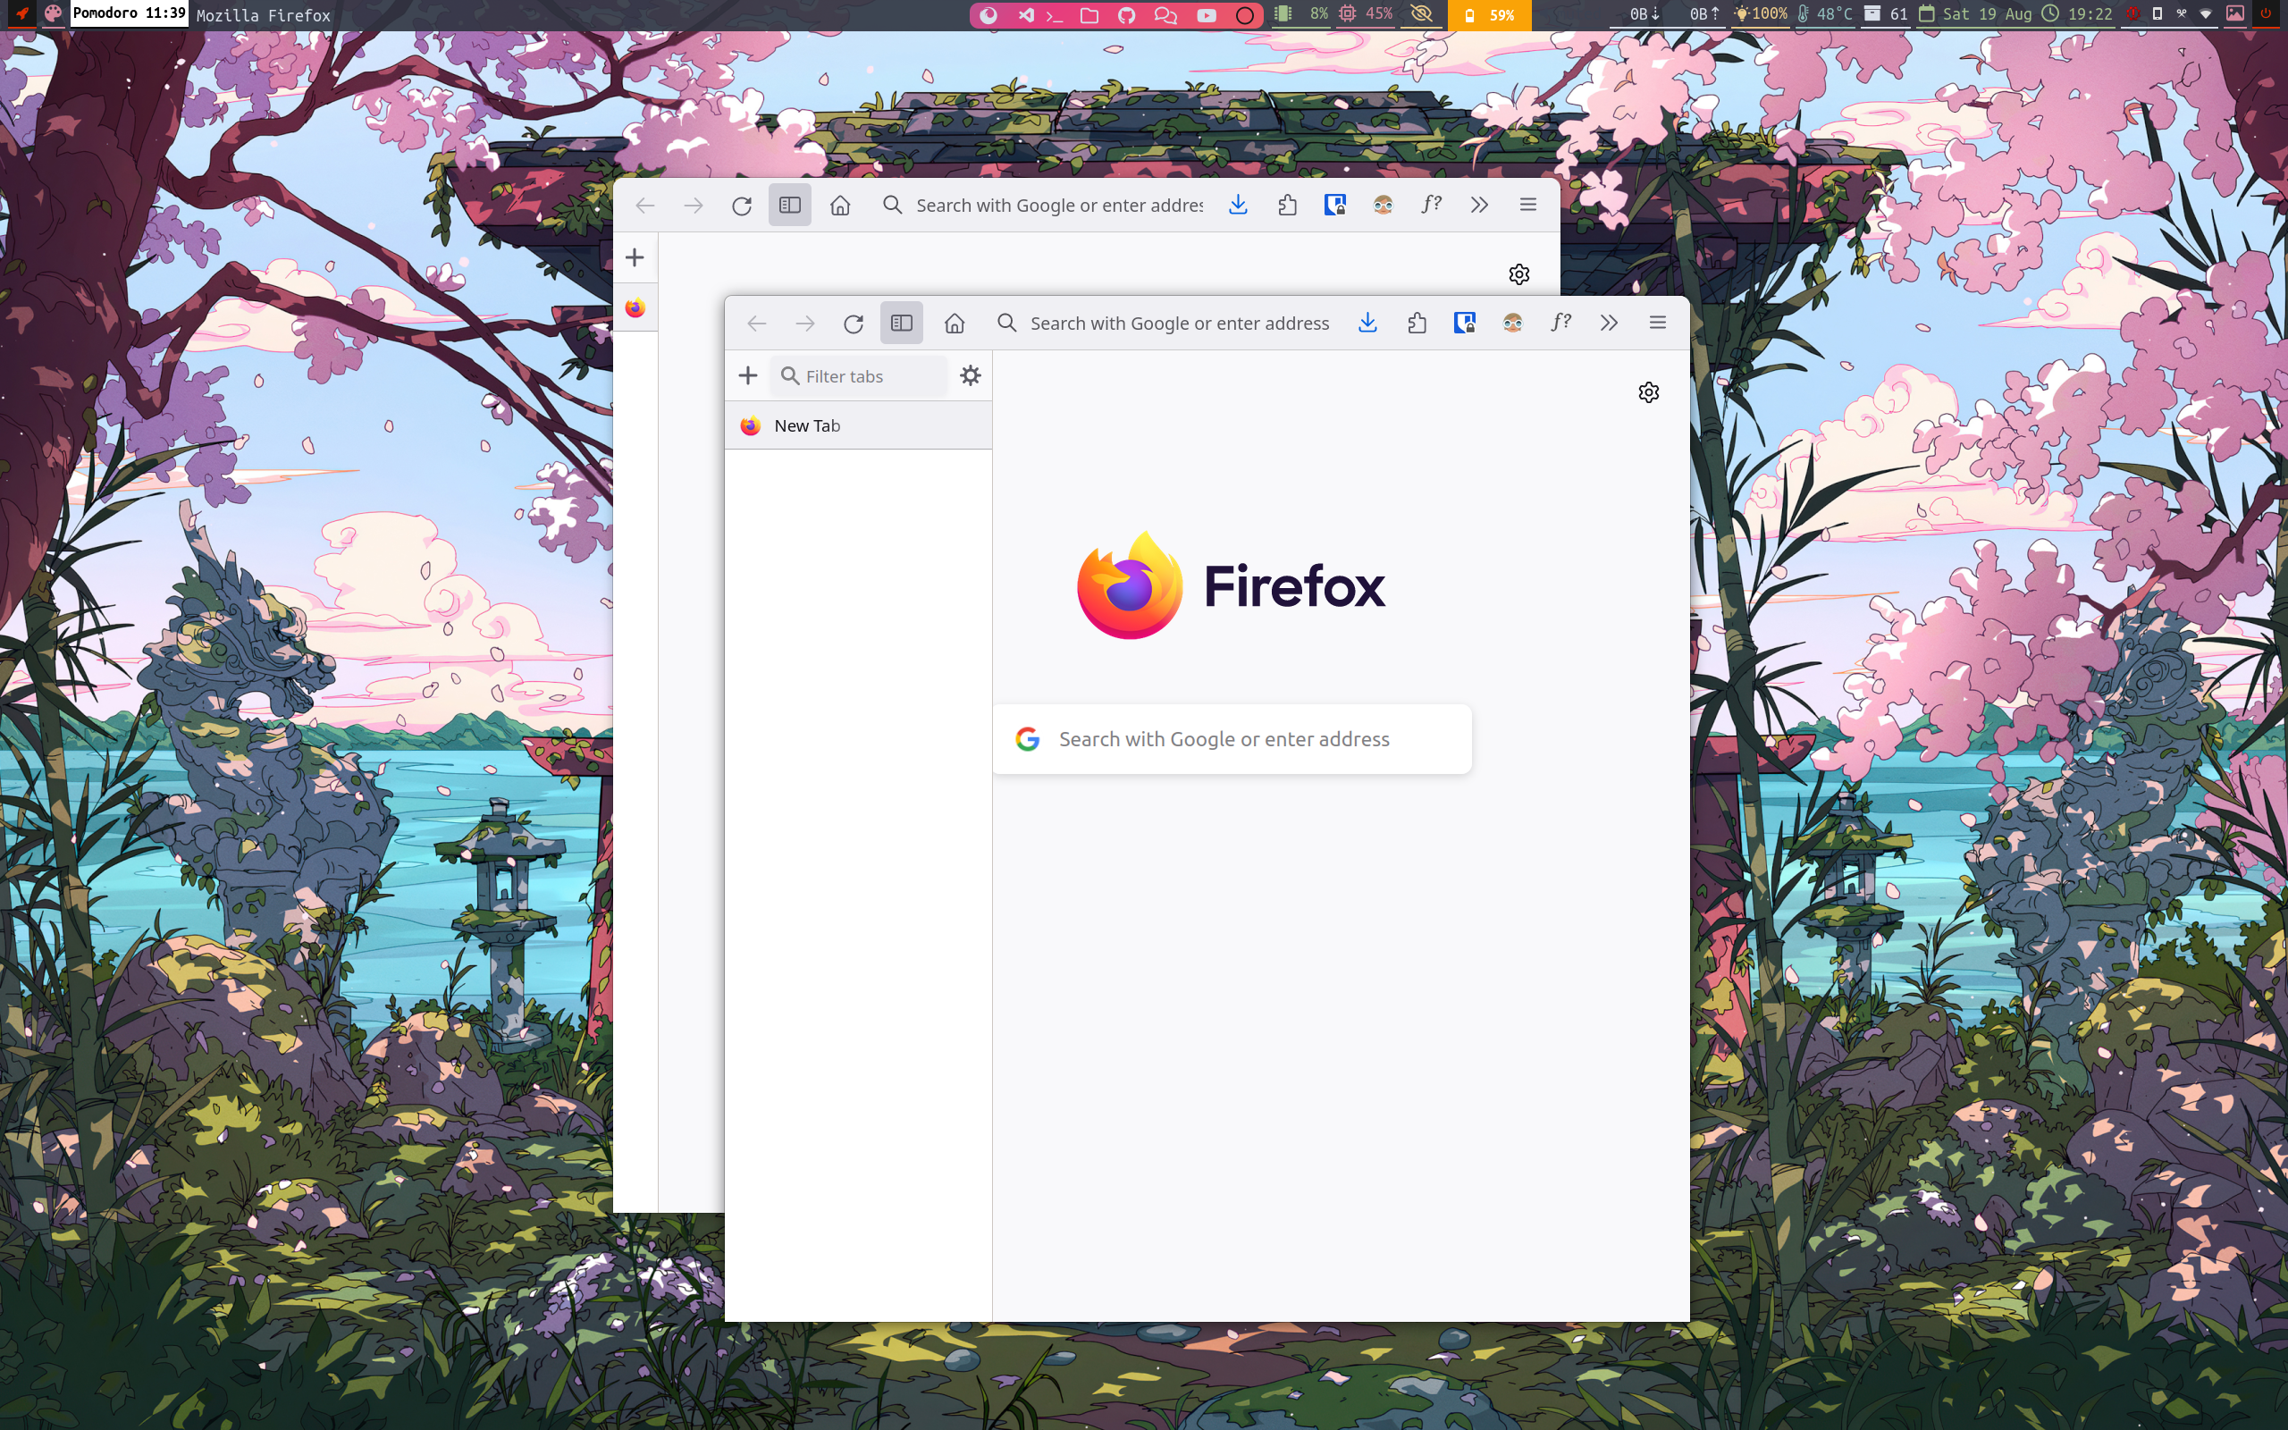This screenshot has width=2288, height=1430.
Task: Select Firefox tab icon in rear window sidebar
Action: point(635,308)
